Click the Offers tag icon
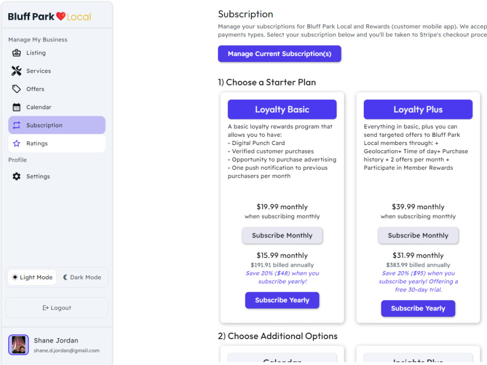The width and height of the screenshot is (487, 365). 17,89
